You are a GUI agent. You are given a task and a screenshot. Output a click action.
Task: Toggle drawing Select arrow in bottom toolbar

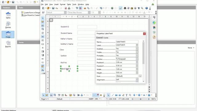tap(108, 95)
